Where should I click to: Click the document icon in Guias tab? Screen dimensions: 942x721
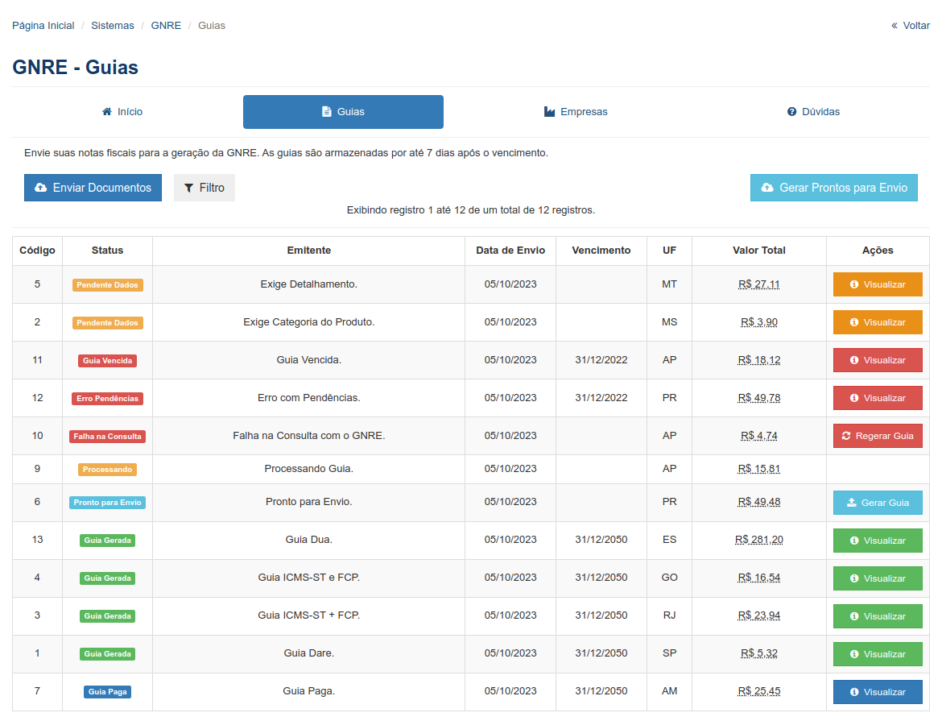[x=327, y=112]
